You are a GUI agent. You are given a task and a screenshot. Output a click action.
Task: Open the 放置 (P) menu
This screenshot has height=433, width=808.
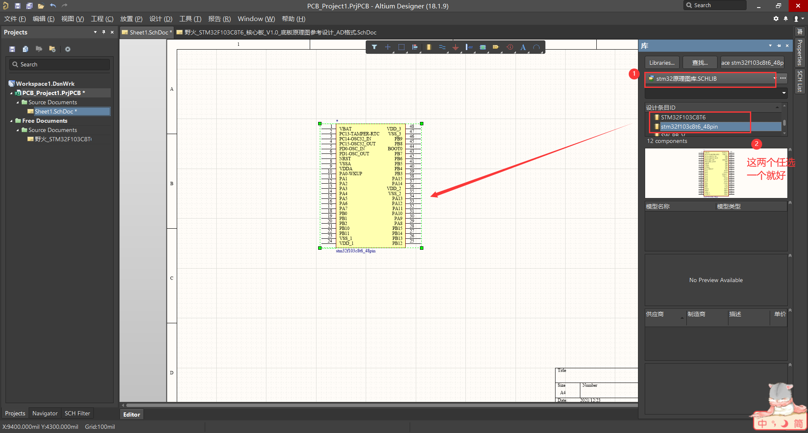(131, 19)
